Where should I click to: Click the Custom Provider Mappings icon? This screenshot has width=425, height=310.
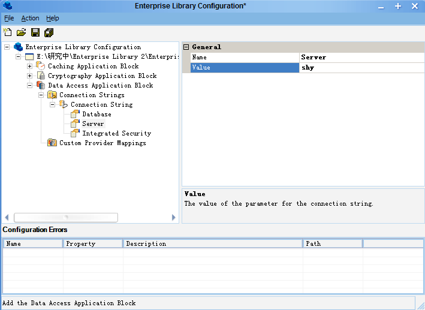(x=52, y=143)
